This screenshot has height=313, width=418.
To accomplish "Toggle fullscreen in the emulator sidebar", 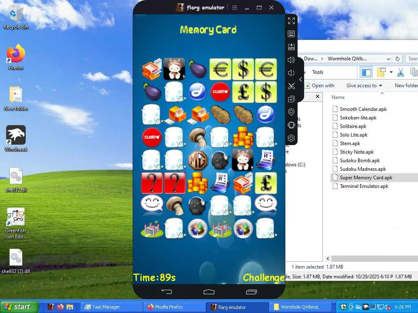I will (x=291, y=21).
